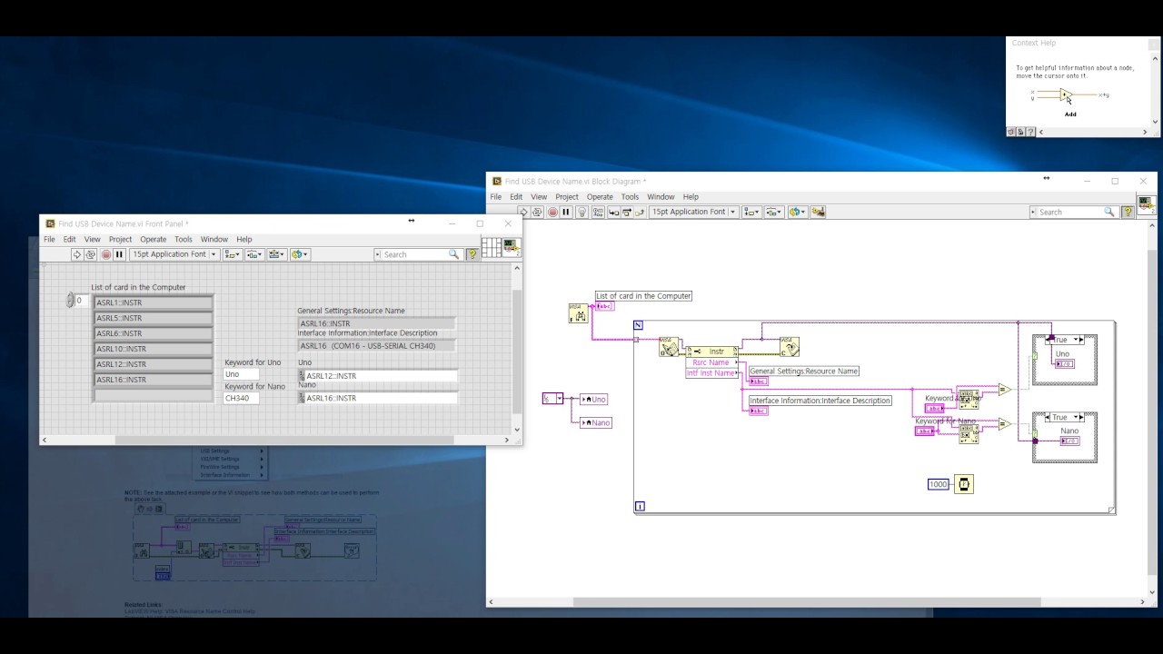Abort execution in Block Diagram toolbar
The height and width of the screenshot is (654, 1163).
552,212
